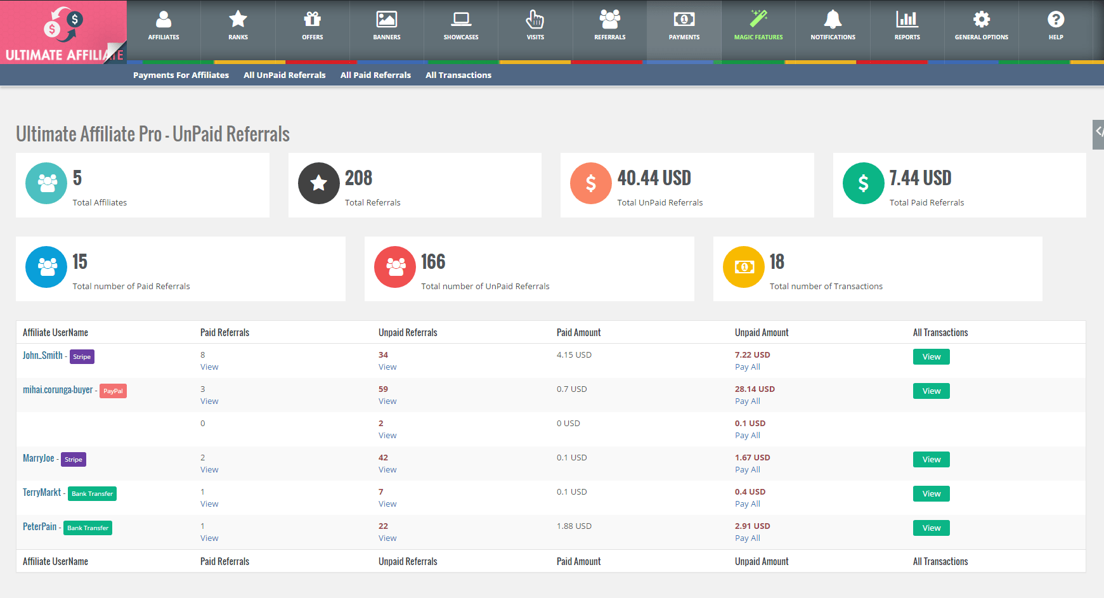View John_Smith's 34 unpaid referrals
This screenshot has width=1104, height=598.
point(387,367)
